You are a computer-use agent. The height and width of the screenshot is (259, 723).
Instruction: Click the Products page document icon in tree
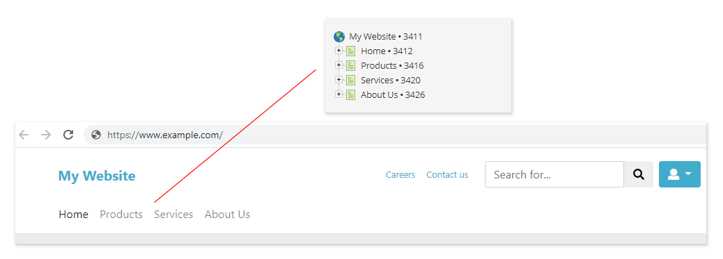pyautogui.click(x=351, y=66)
